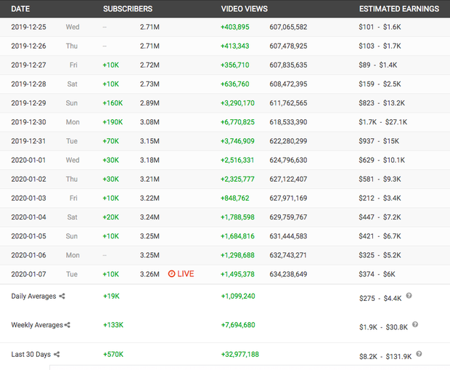Click the +6,770,825 video views value
This screenshot has width=450, height=370.
[x=237, y=122]
